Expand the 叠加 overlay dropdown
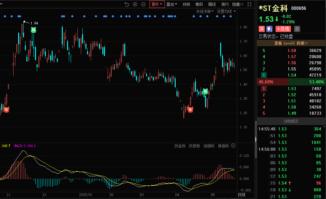The height and width of the screenshot is (199, 326). tap(172, 4)
